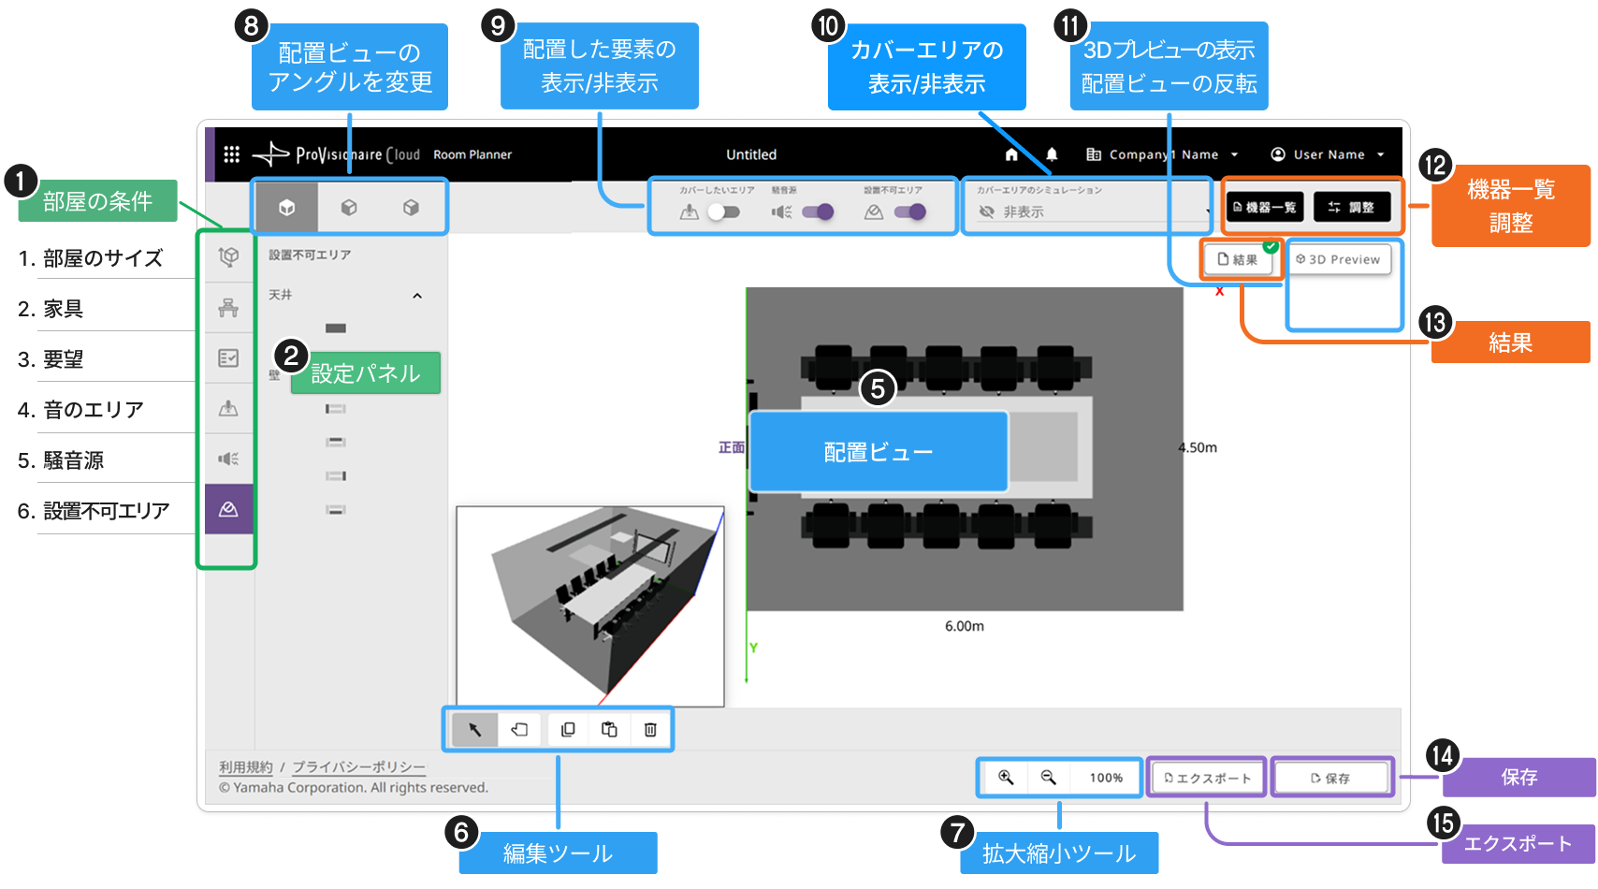
Task: Toggle the カバーしたいエリア display switch
Action: [x=723, y=212]
